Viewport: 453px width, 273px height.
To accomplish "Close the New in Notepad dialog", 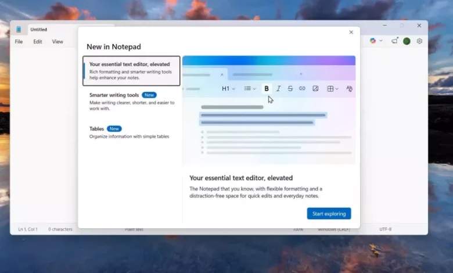I will (x=351, y=33).
